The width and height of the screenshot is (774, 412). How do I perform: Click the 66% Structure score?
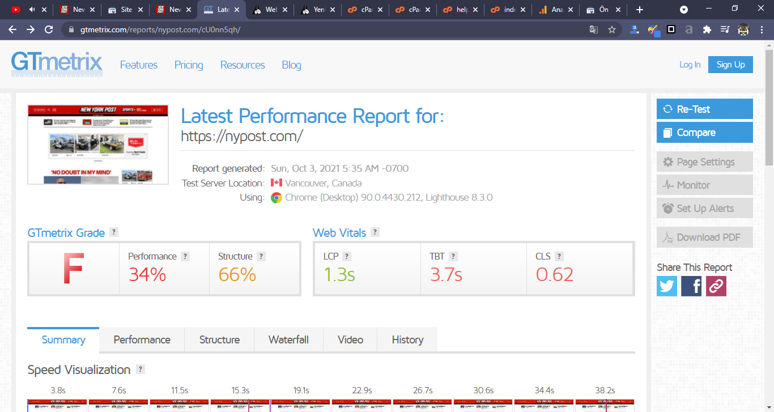point(237,275)
